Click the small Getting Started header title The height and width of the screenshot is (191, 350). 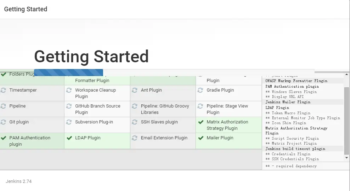click(x=26, y=9)
